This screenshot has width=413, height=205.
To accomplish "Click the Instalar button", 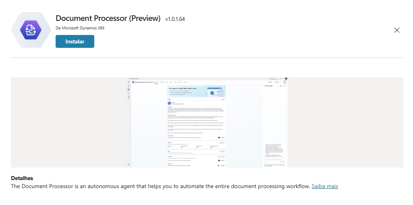I will [75, 41].
